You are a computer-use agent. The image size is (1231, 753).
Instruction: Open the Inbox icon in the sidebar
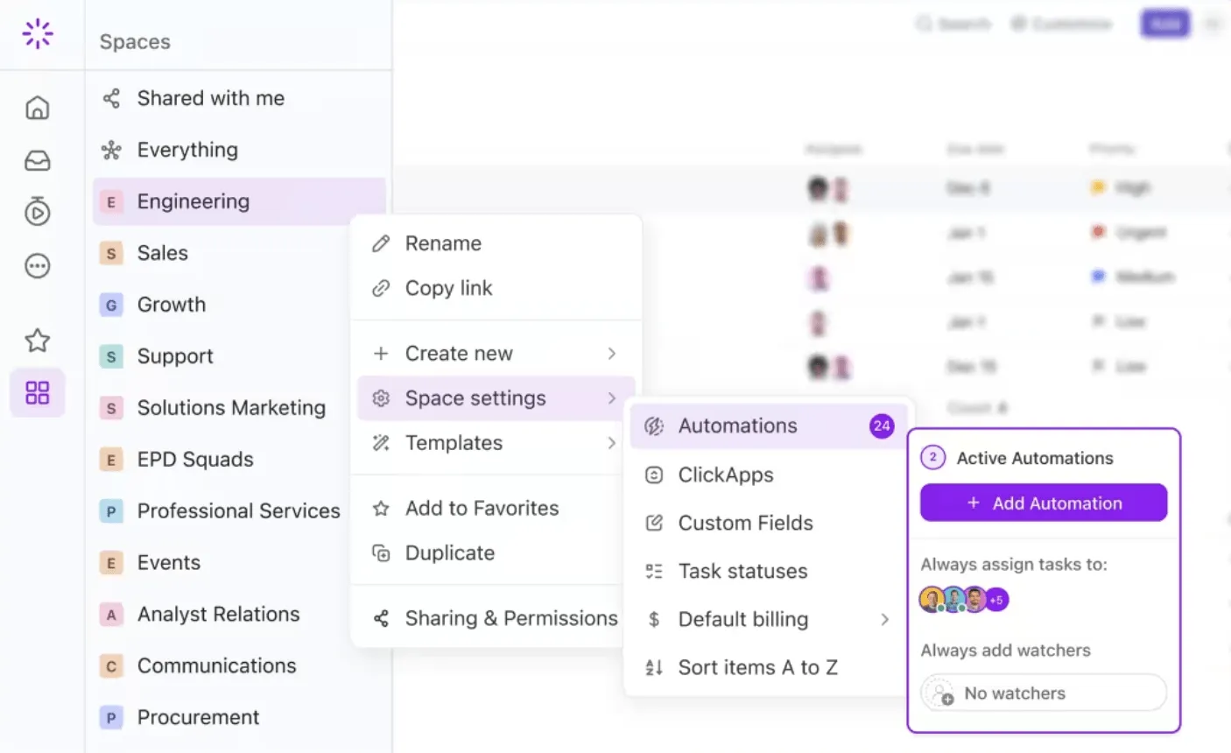coord(38,160)
